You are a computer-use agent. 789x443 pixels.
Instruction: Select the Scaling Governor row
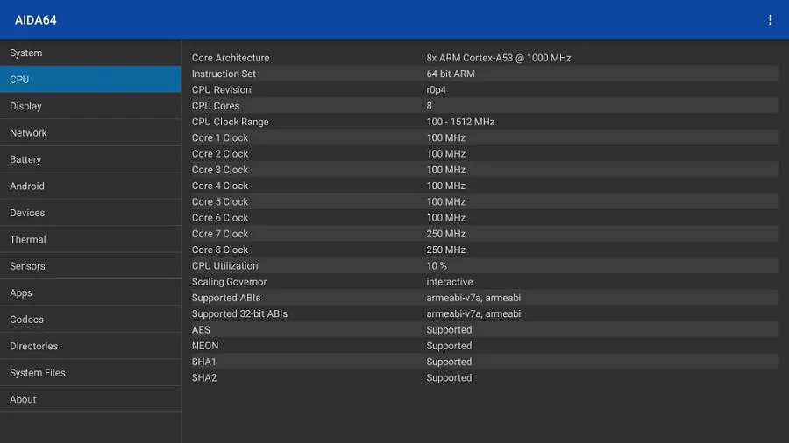(484, 282)
